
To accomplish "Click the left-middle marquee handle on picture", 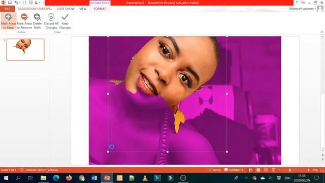I will coord(108,94).
